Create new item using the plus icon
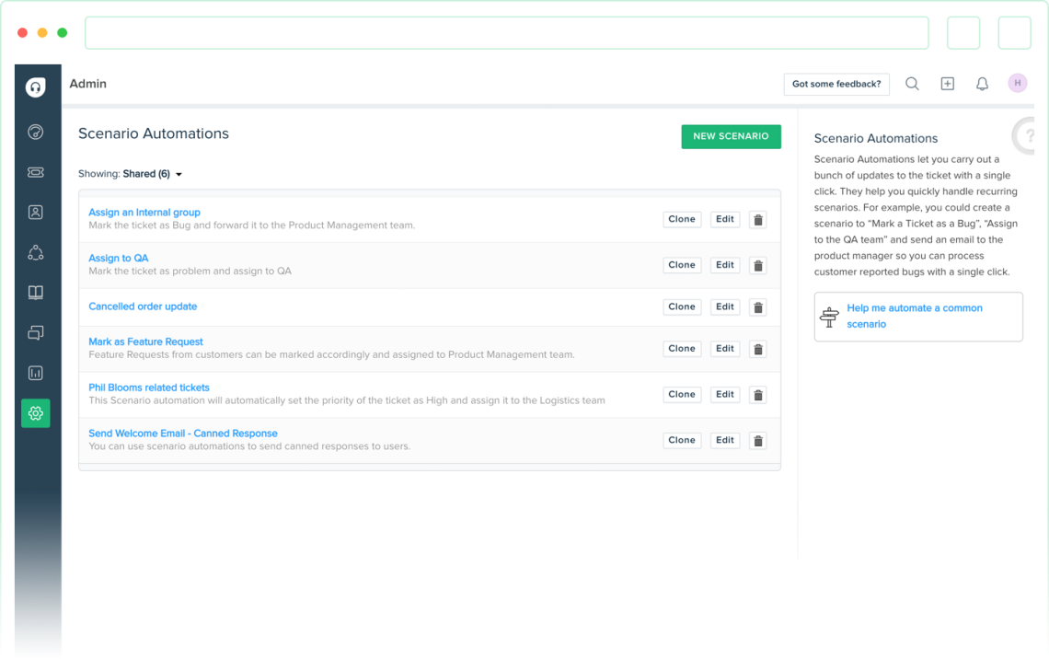 tap(947, 84)
